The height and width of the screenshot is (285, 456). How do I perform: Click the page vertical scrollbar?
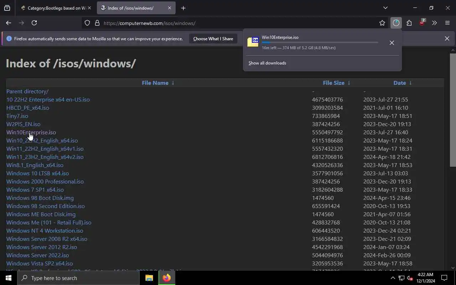453,110
